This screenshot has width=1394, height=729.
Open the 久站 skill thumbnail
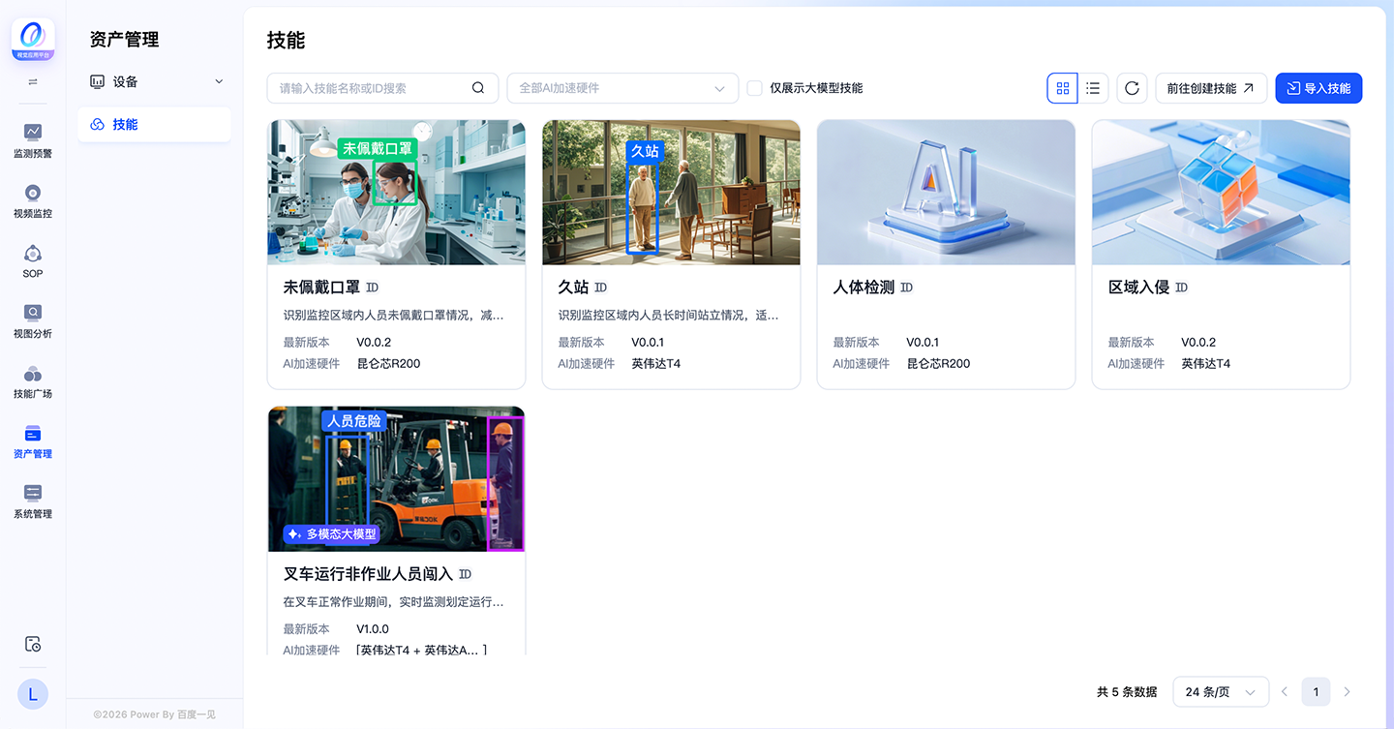click(671, 193)
